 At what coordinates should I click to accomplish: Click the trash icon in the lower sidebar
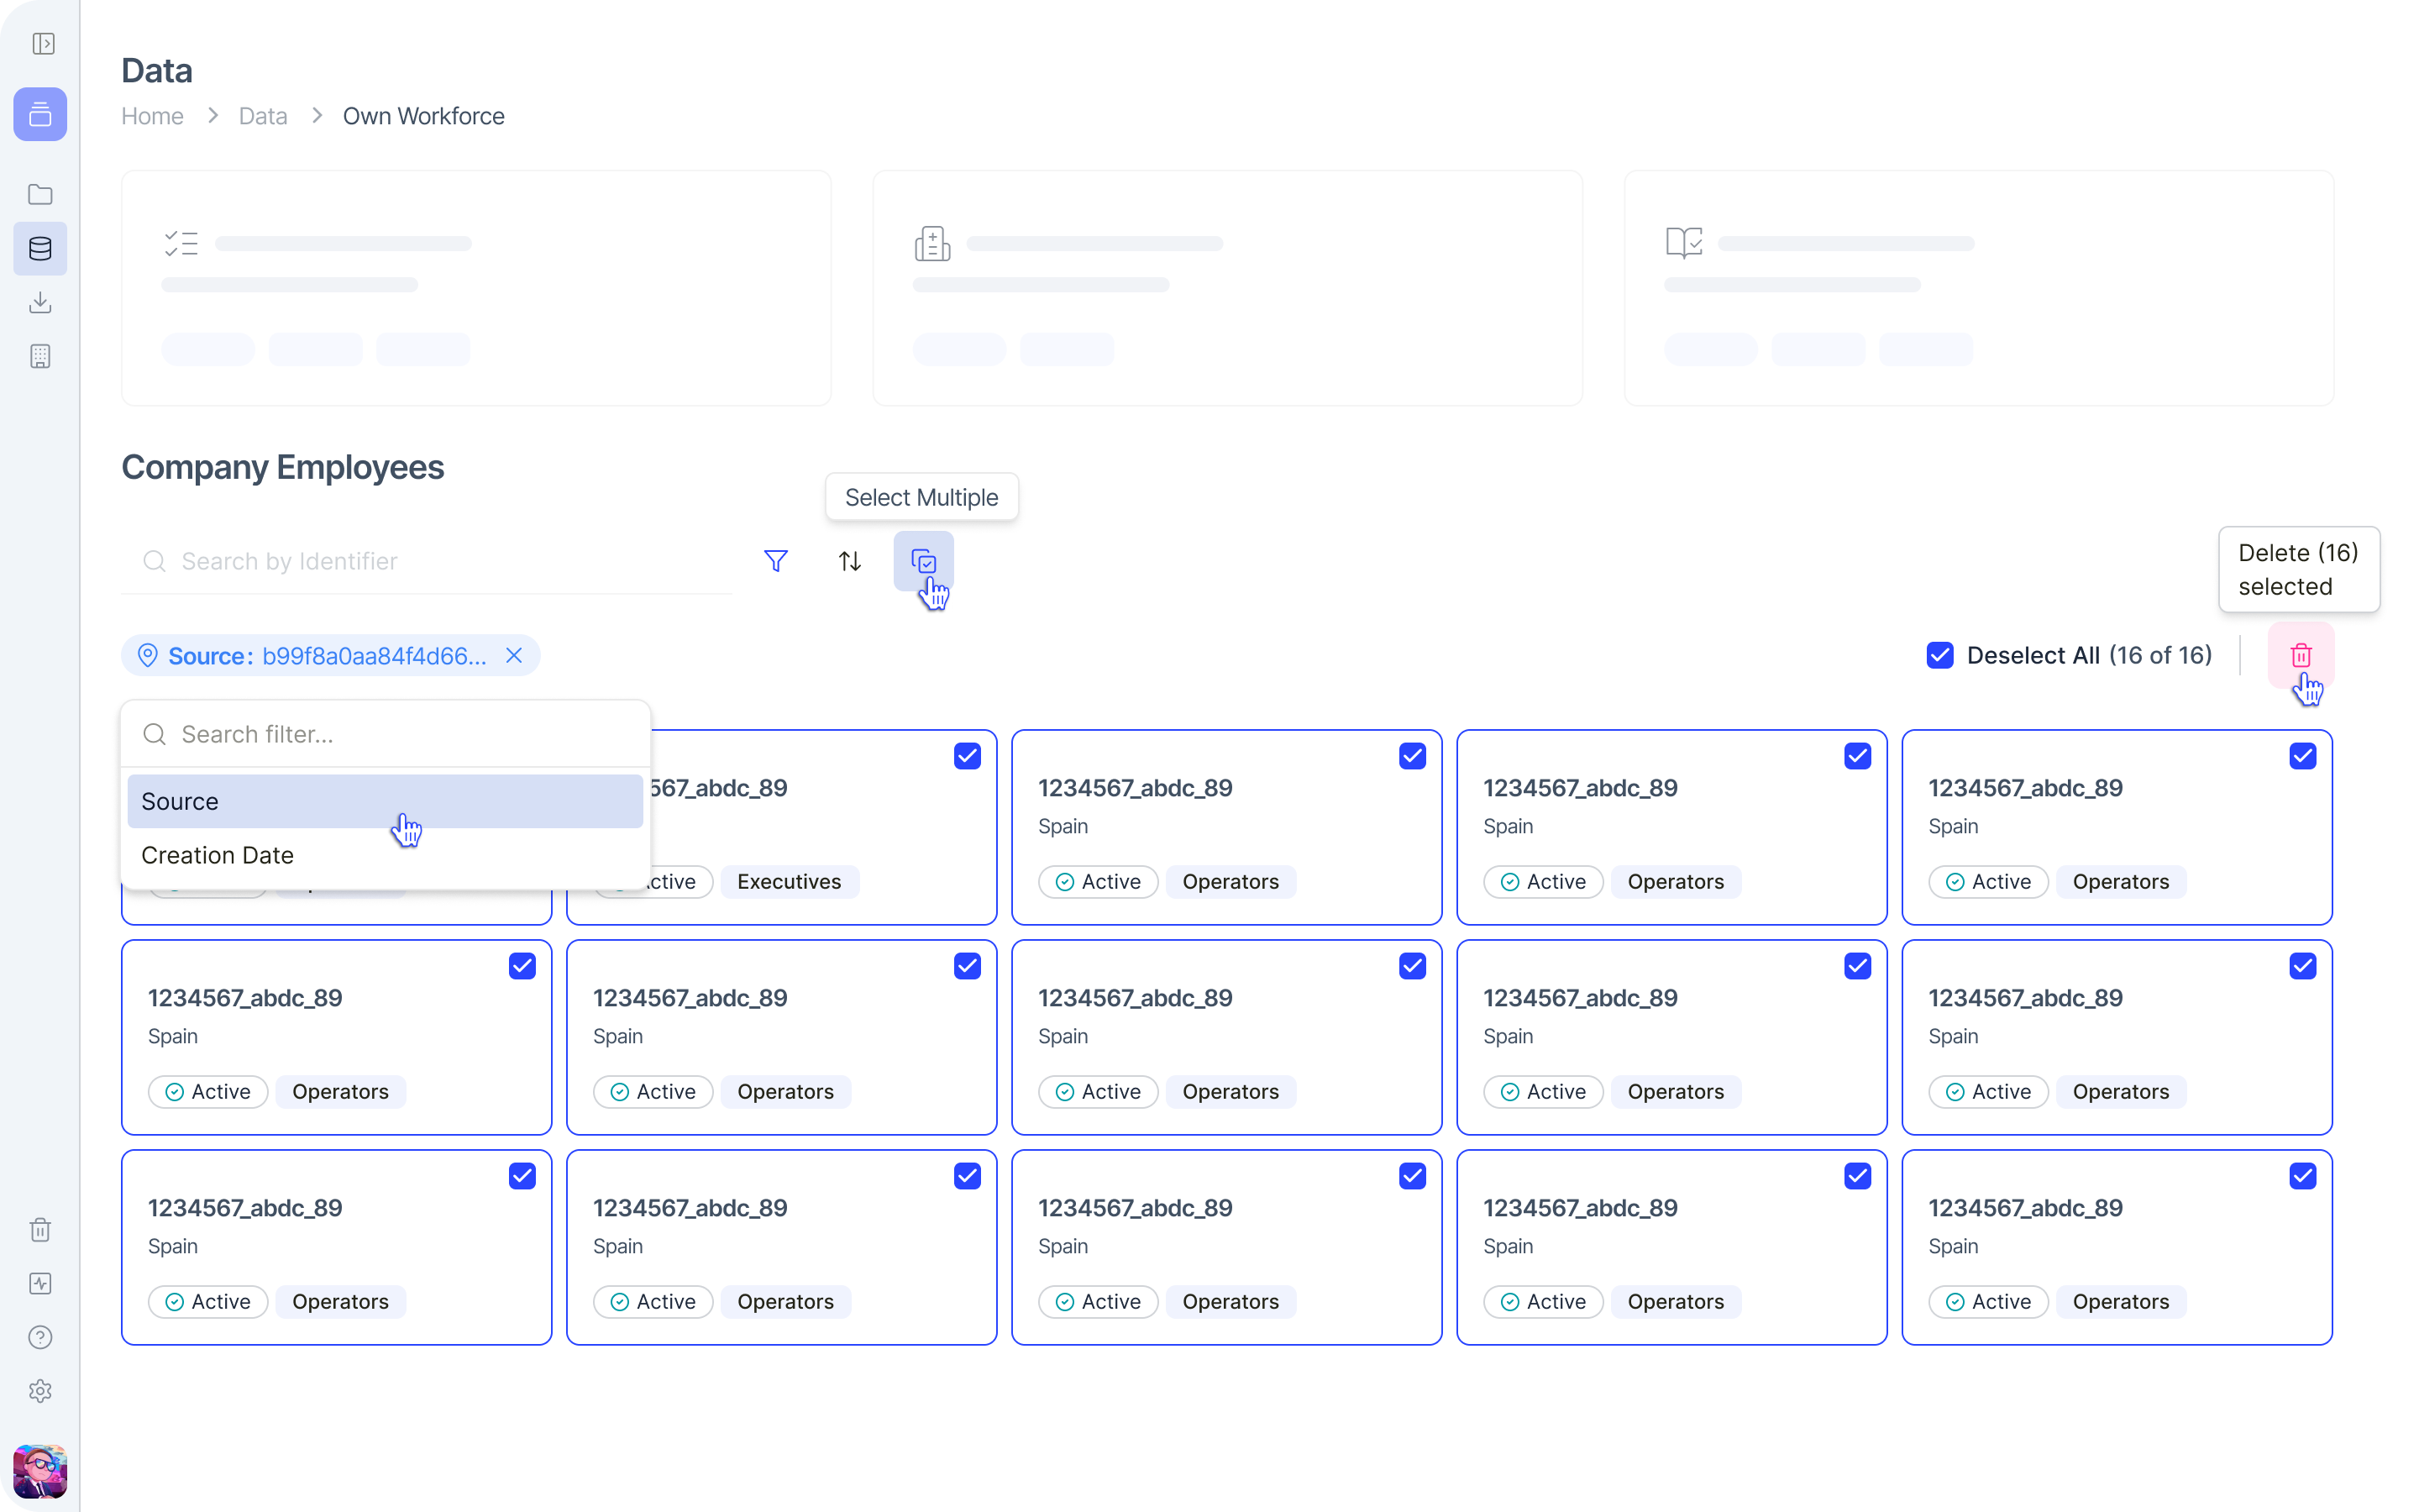pyautogui.click(x=40, y=1229)
